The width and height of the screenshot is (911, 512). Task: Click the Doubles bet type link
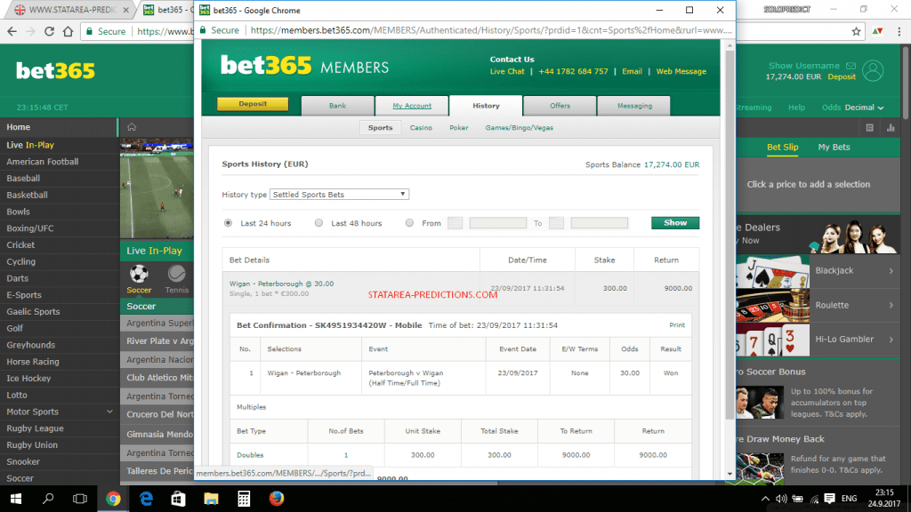point(250,455)
